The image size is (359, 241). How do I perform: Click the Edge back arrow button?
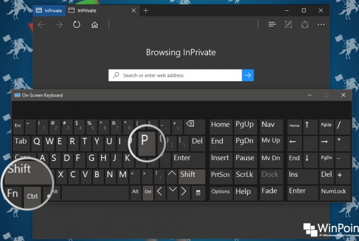[41, 25]
